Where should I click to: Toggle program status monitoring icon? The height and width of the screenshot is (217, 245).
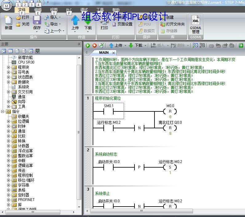click(x=195, y=45)
